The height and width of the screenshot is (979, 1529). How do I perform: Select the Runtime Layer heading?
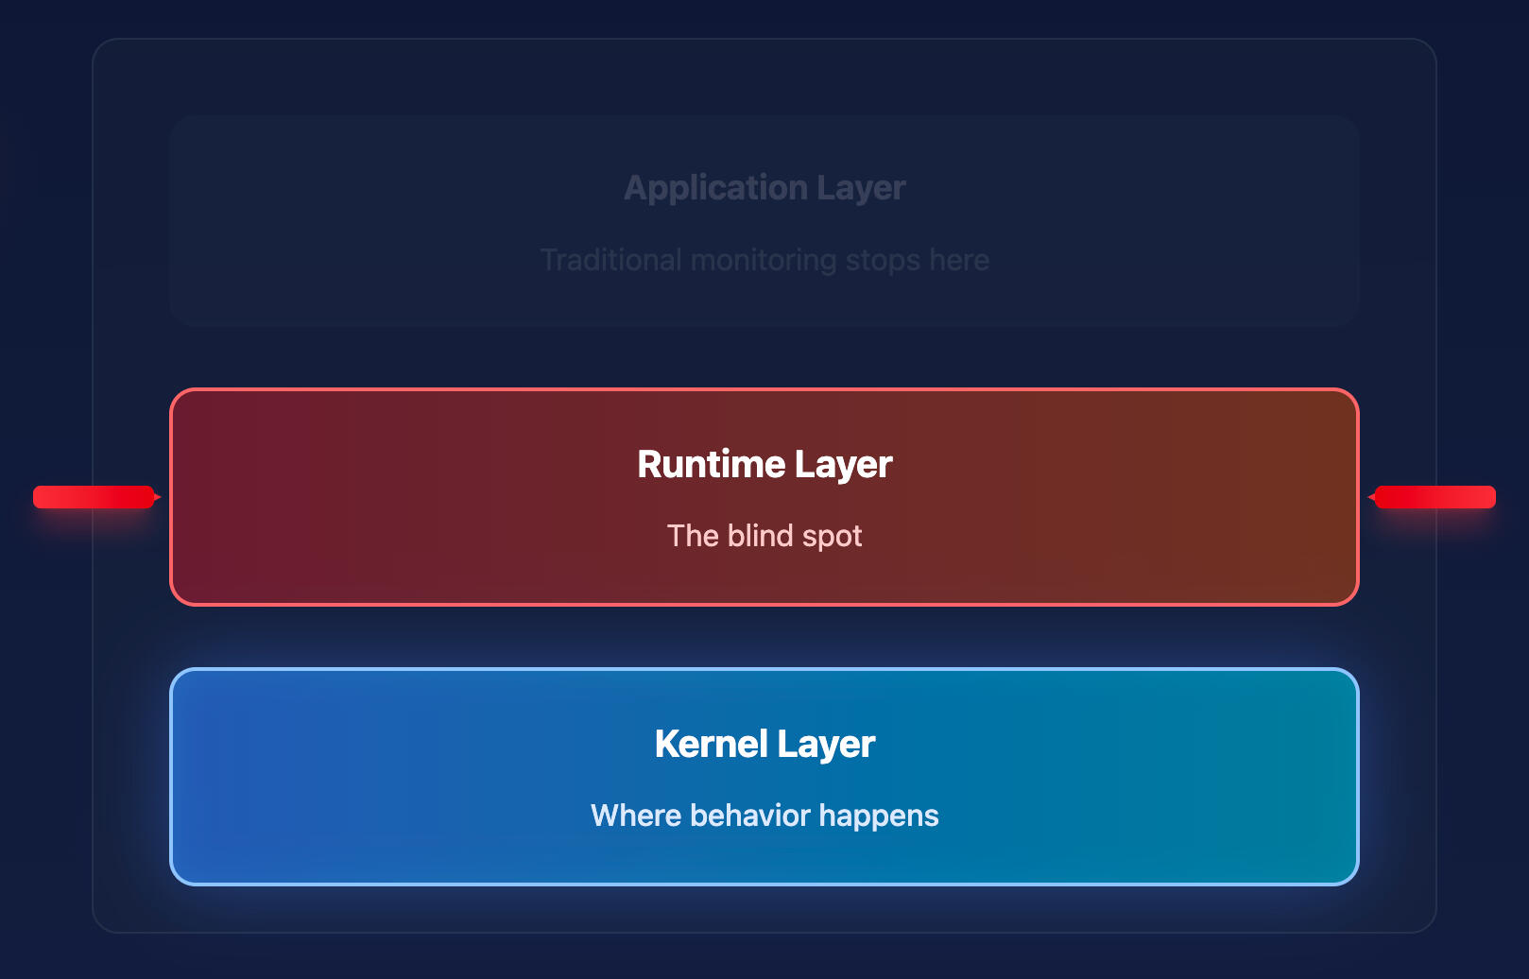(x=764, y=465)
